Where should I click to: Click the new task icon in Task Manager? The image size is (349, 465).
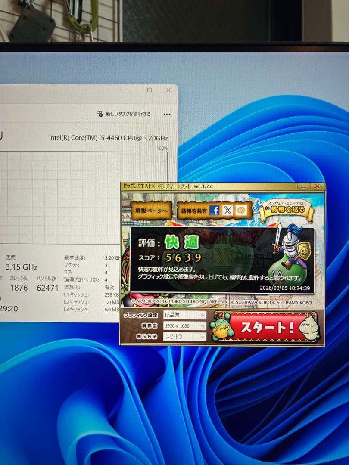click(100, 114)
